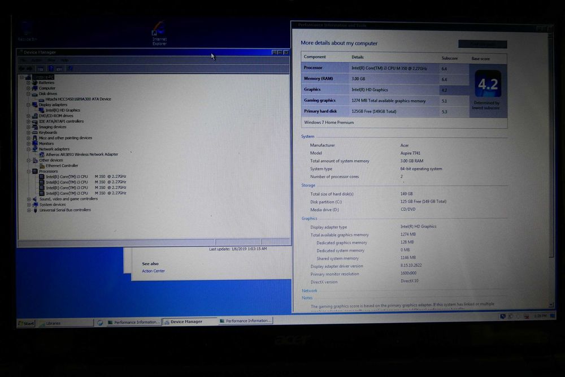Expand the Keyboards category
Viewport: 565px width, 377px height.
28,133
